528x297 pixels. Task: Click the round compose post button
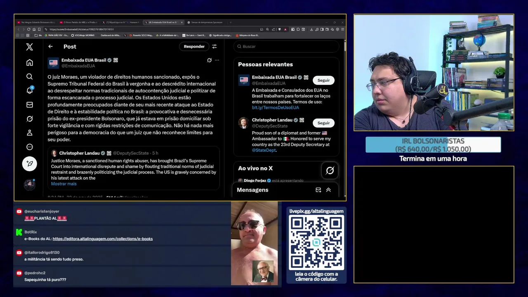click(30, 164)
